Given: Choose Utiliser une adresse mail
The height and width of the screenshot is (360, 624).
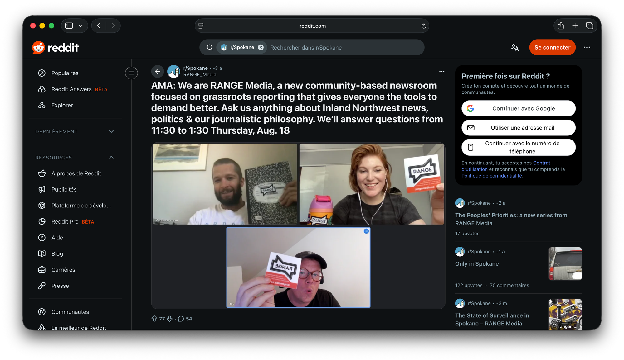Looking at the screenshot, I should (518, 128).
